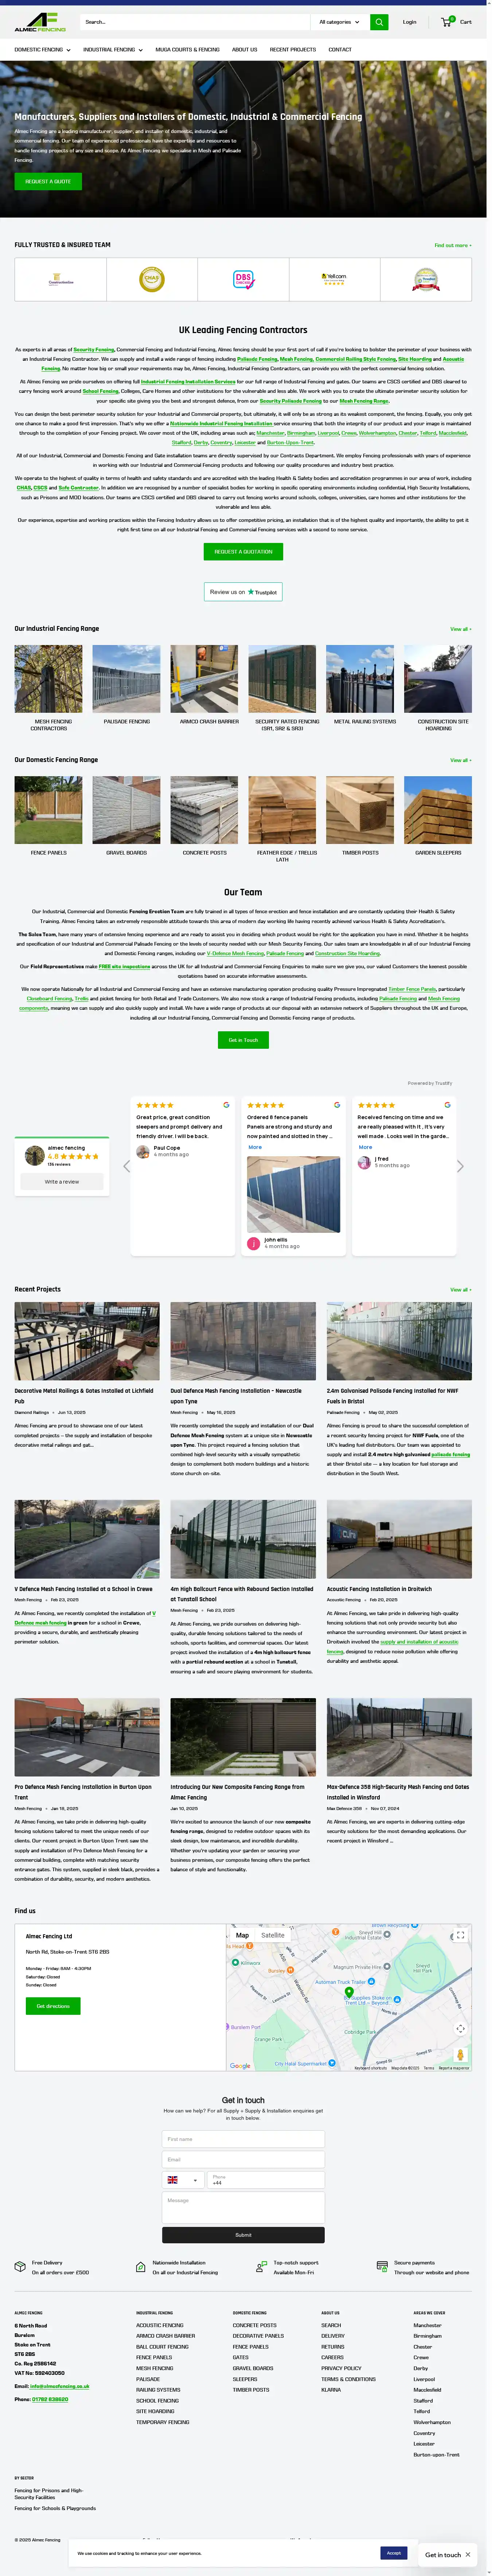Show next reviews with right arrow
Image resolution: width=492 pixels, height=2576 pixels.
coord(460,1166)
